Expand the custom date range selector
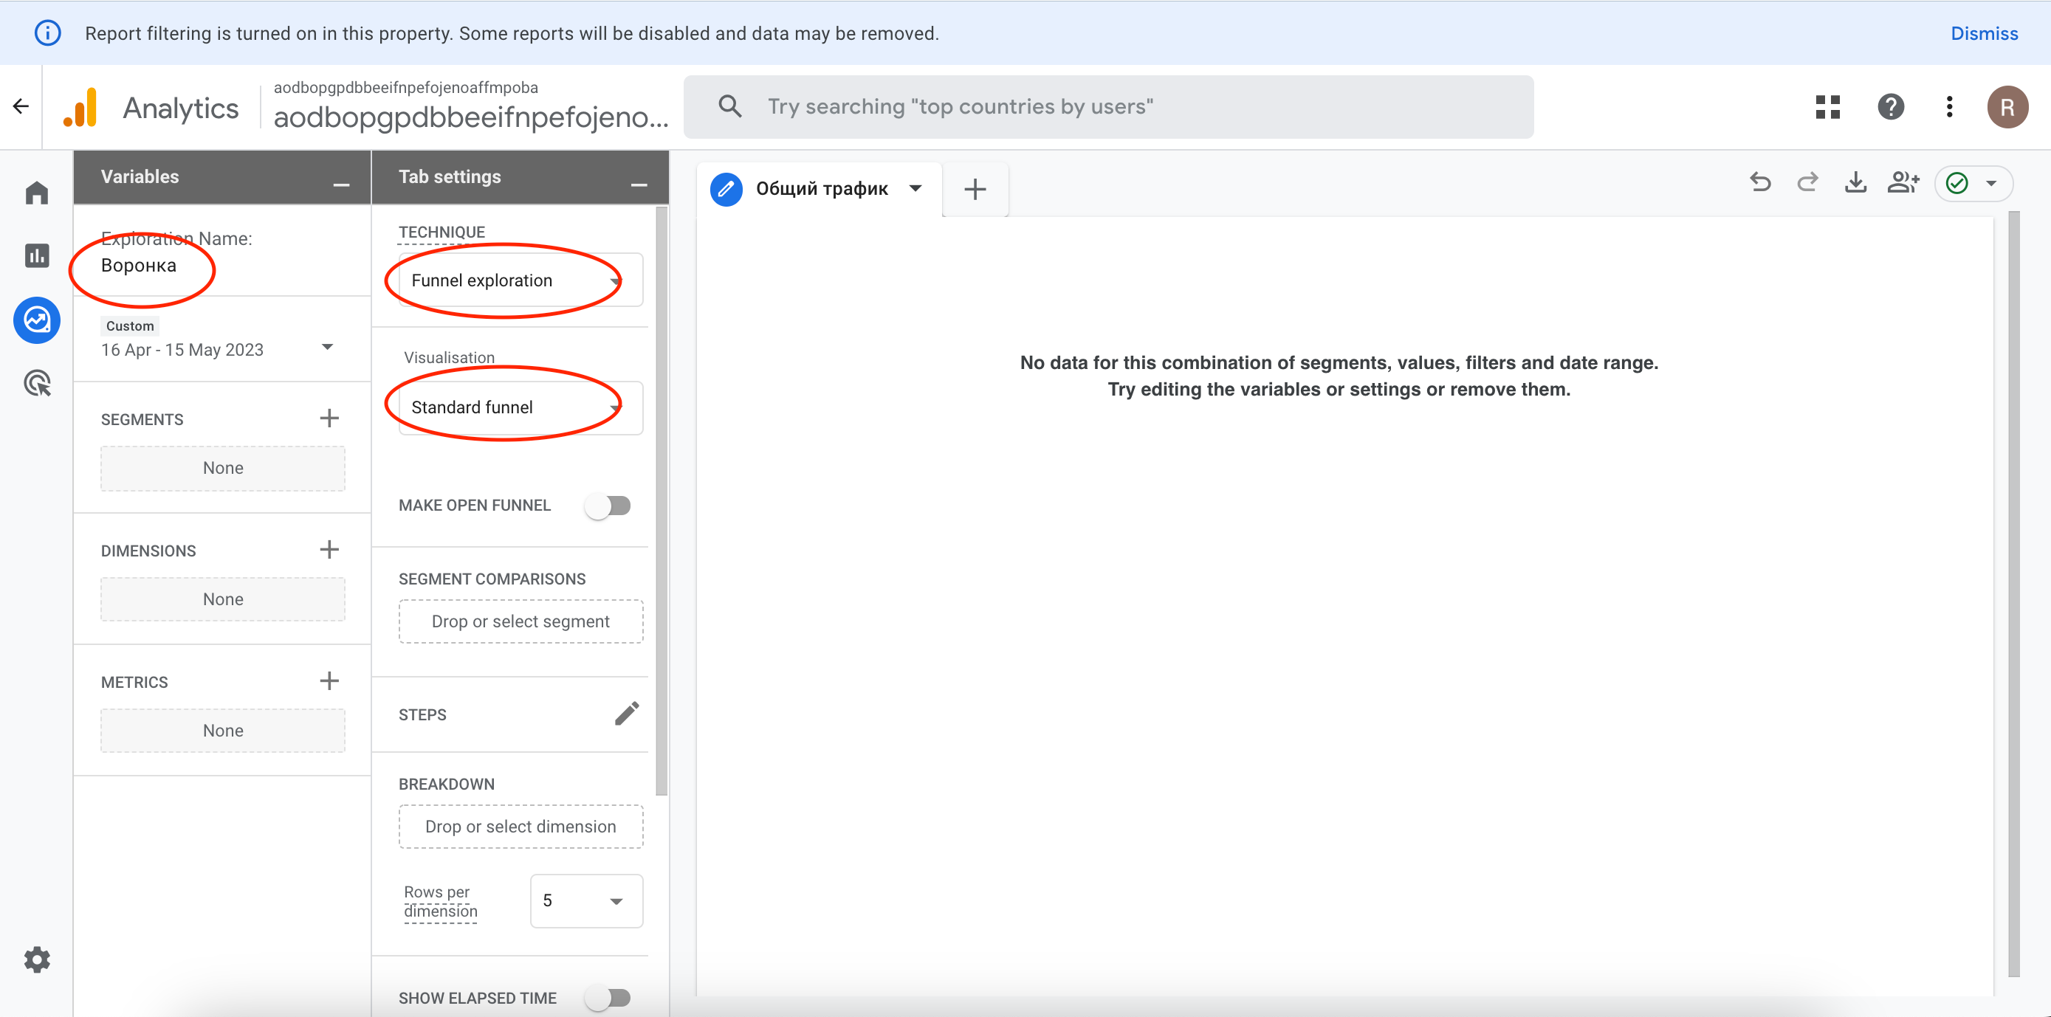Screen dimensions: 2051x1017 click(x=327, y=348)
